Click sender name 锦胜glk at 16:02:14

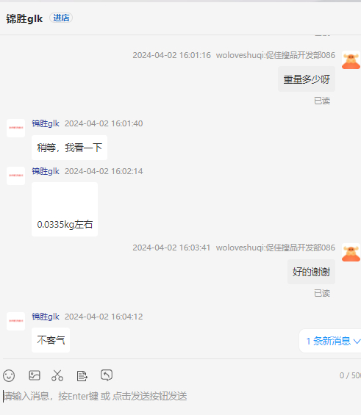[x=46, y=171]
